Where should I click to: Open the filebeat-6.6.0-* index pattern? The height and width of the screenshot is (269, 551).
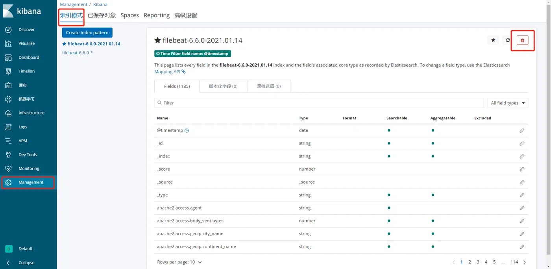pyautogui.click(x=78, y=53)
